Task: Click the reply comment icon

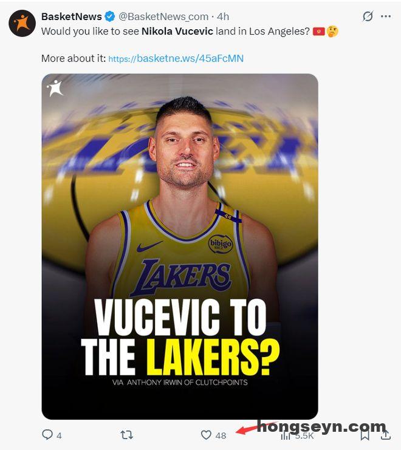Action: [47, 434]
